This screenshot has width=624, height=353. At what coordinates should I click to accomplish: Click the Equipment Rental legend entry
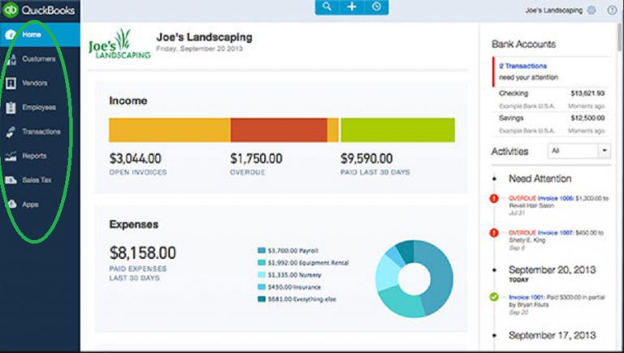[303, 263]
